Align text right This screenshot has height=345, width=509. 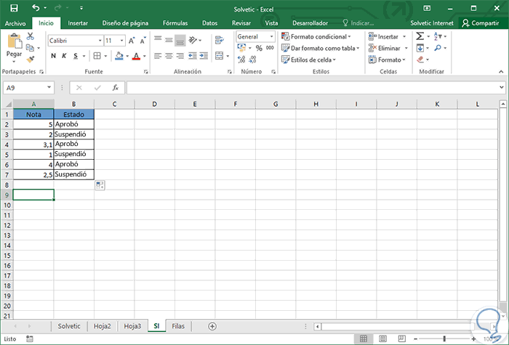tap(180, 56)
